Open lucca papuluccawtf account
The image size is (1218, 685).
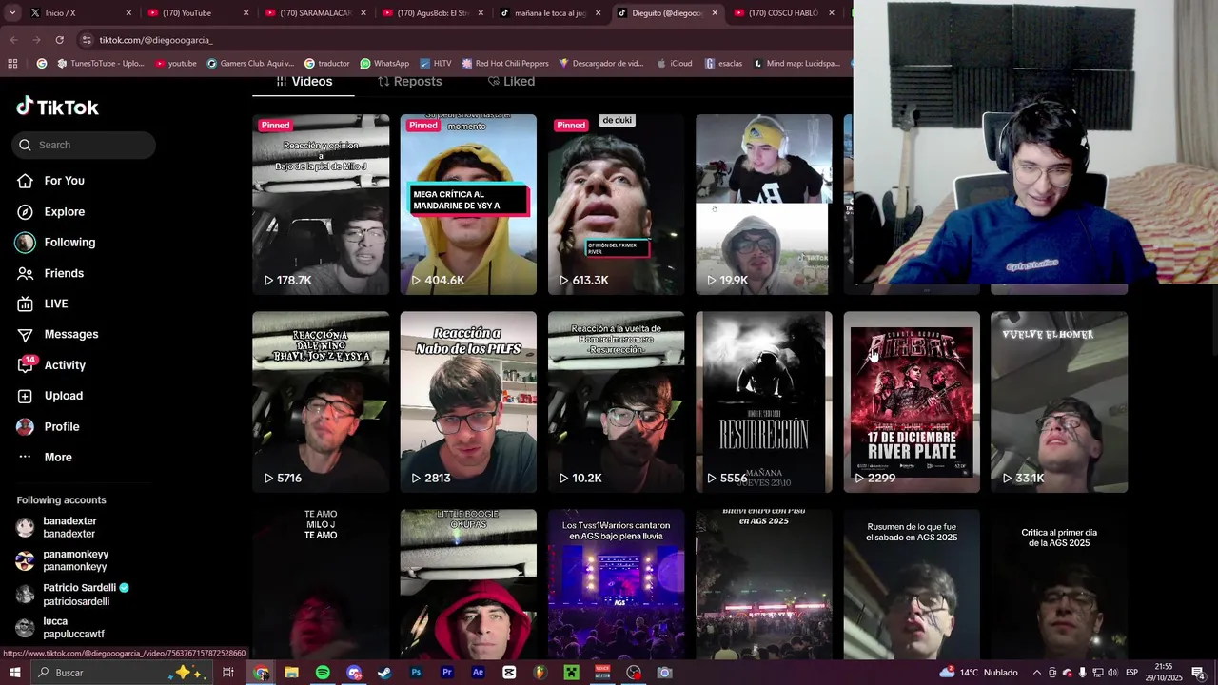pyautogui.click(x=73, y=627)
